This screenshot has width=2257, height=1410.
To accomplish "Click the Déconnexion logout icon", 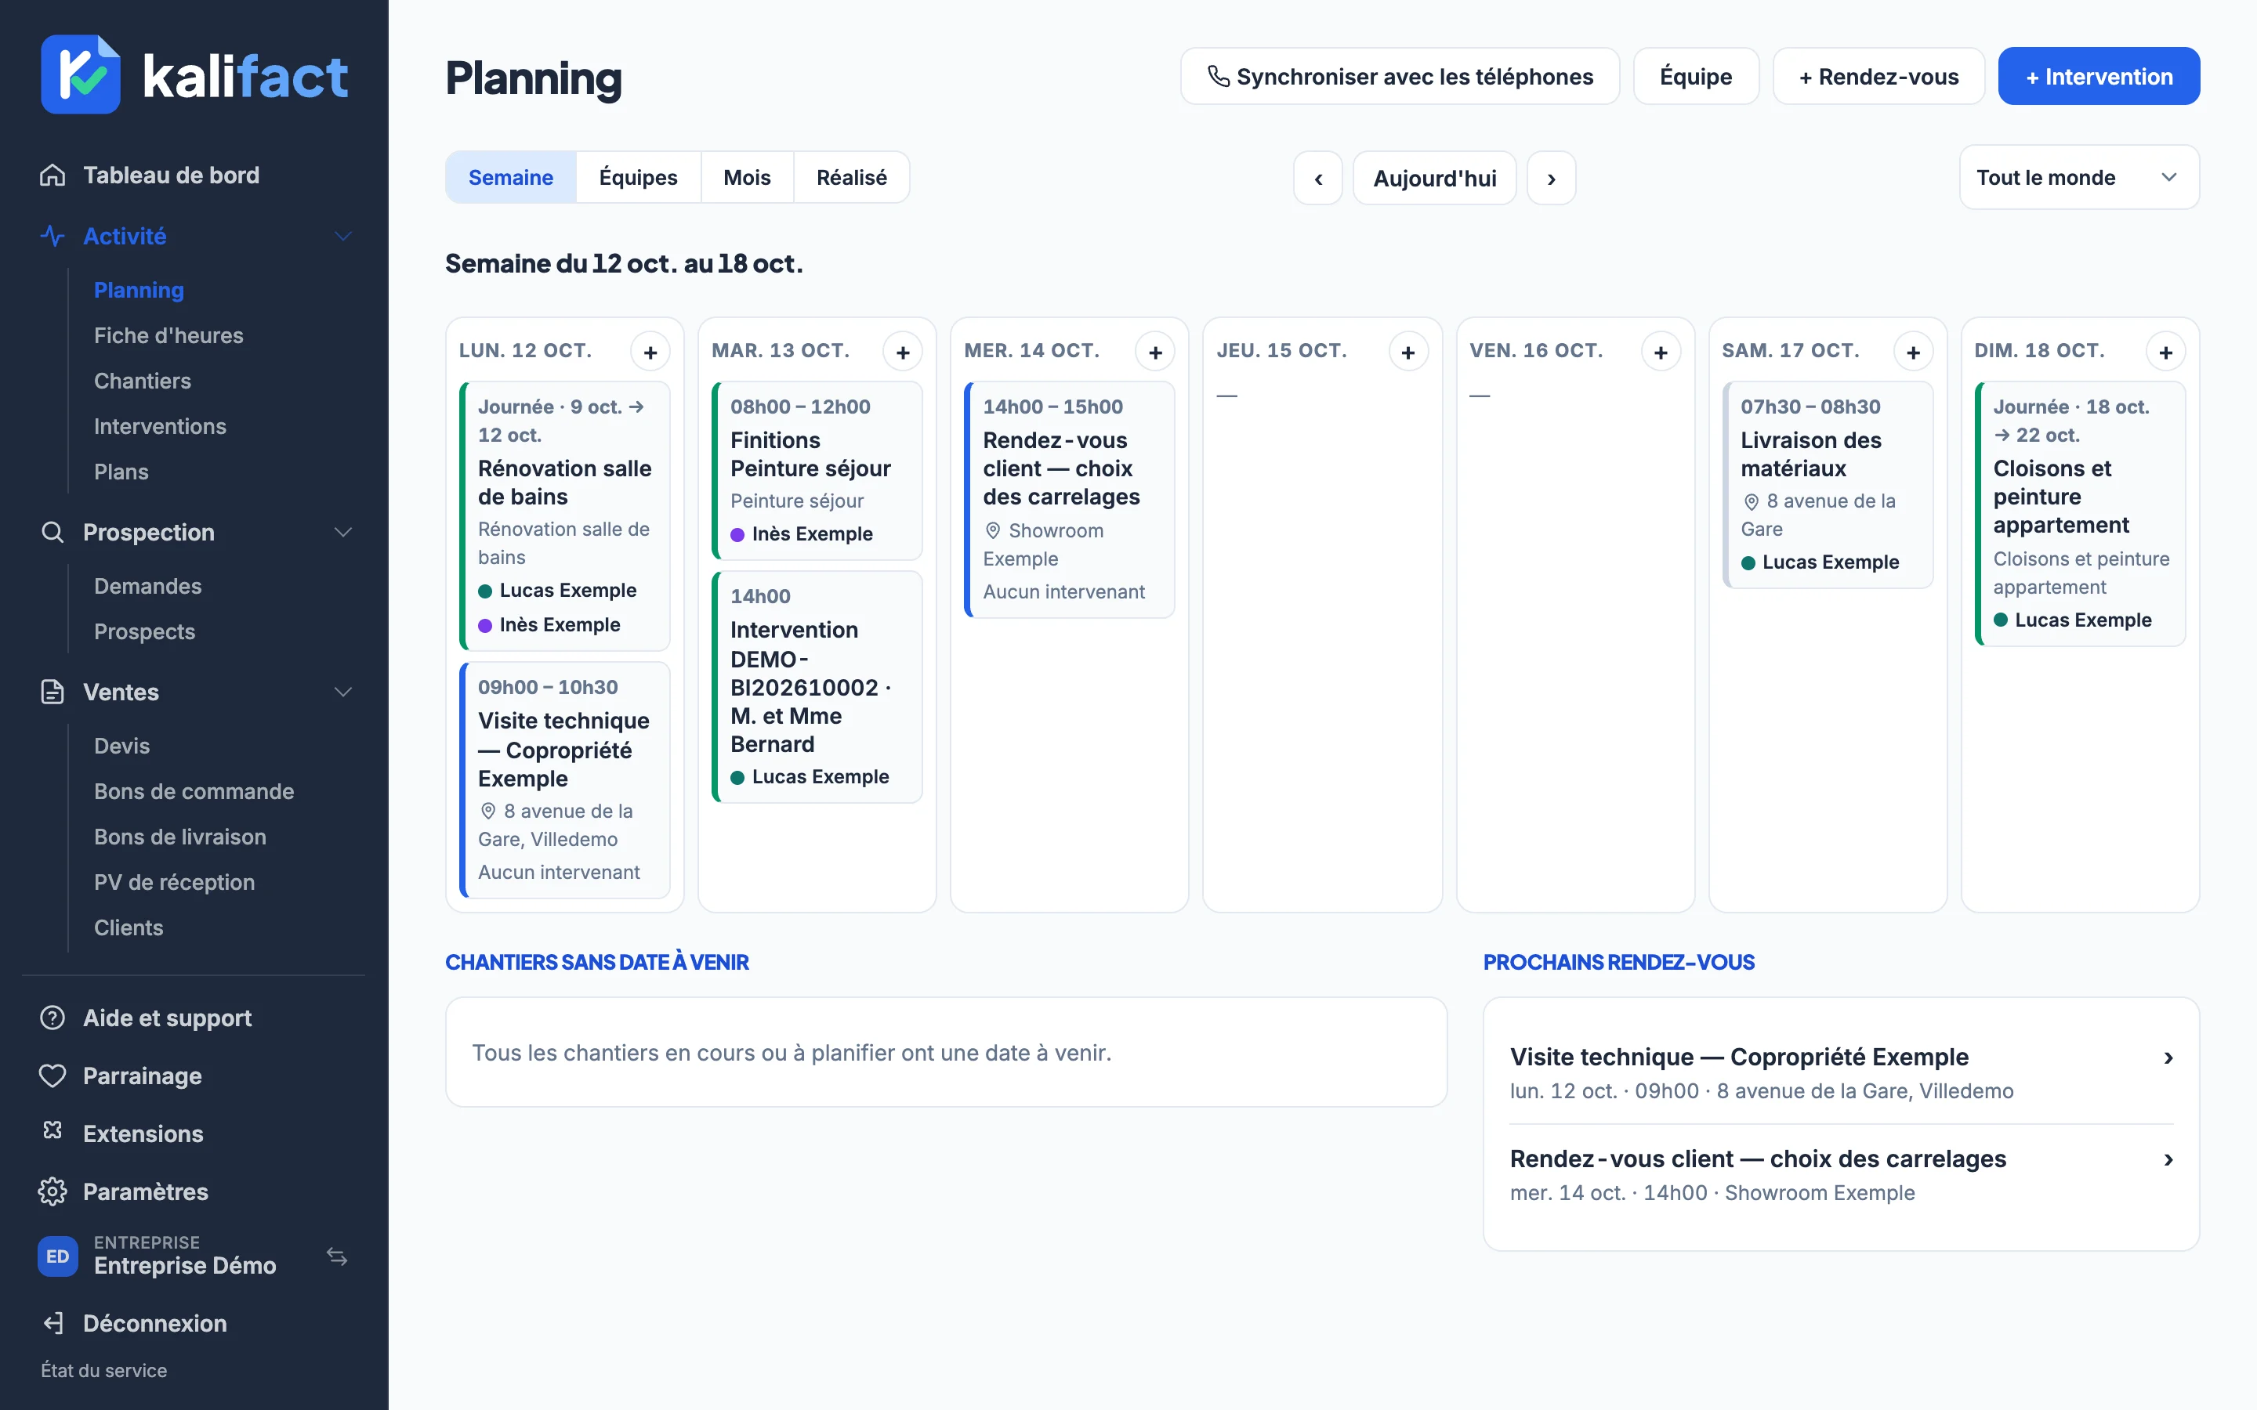I will coord(53,1323).
